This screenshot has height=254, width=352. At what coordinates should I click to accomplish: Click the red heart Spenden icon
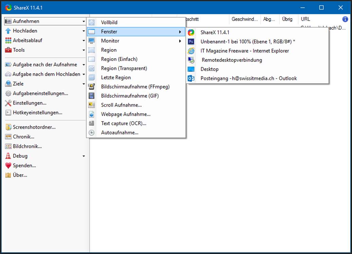point(8,166)
